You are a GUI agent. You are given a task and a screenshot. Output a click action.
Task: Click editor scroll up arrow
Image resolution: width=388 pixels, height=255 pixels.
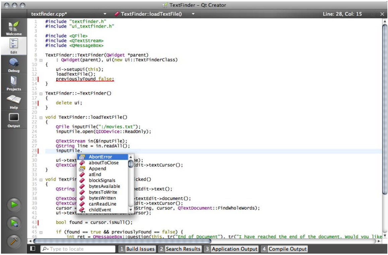click(385, 21)
